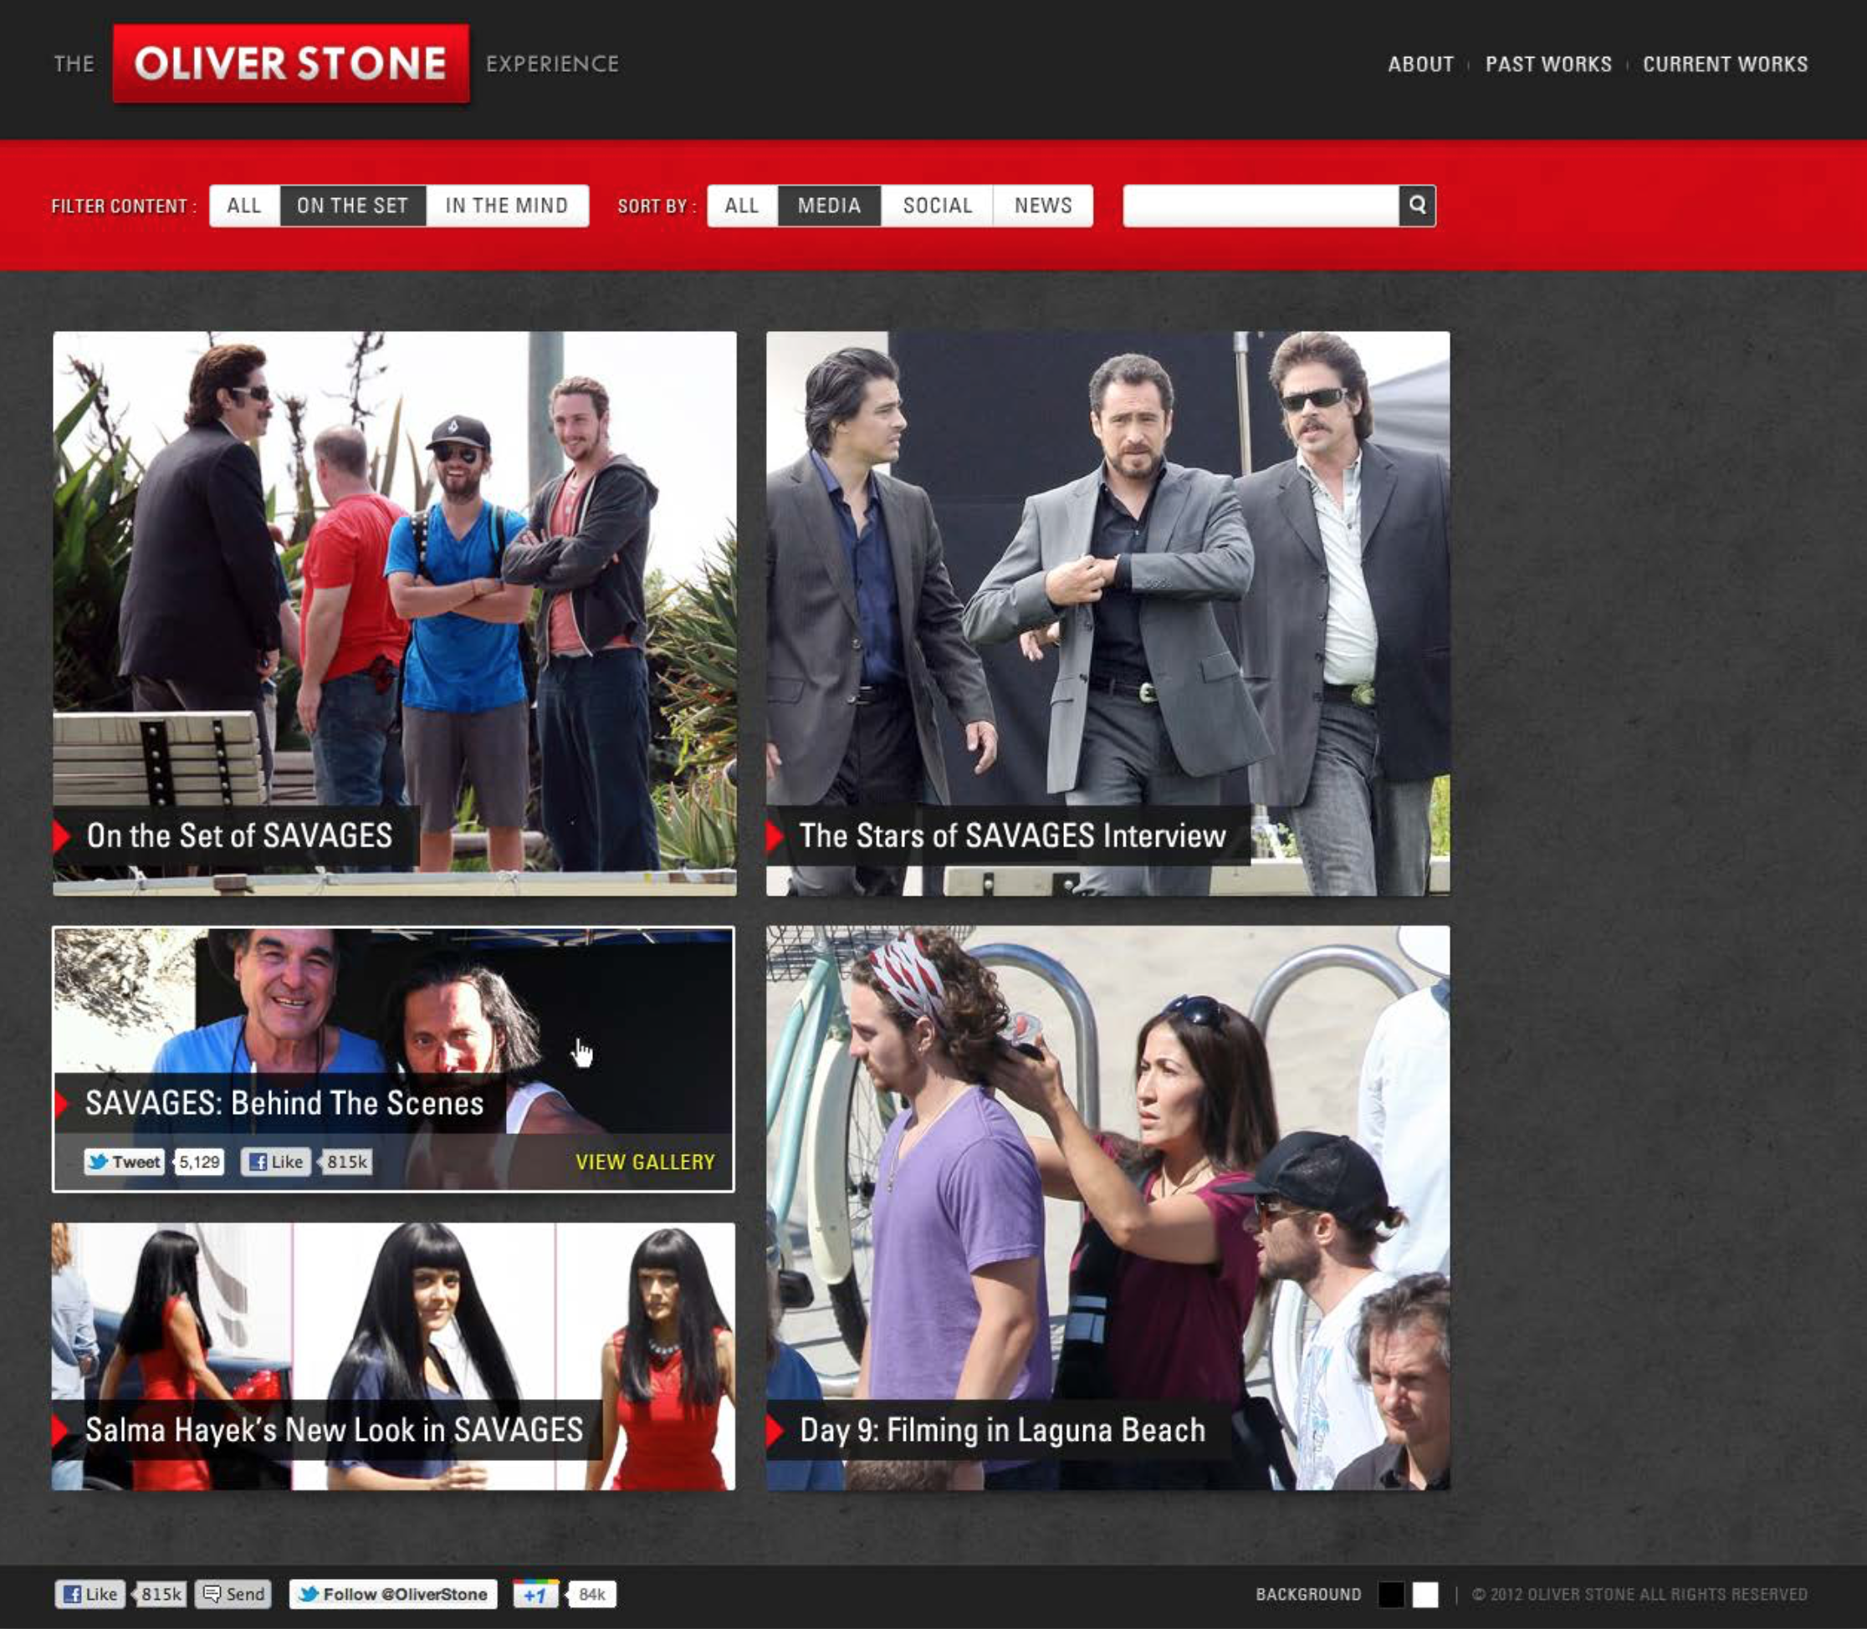Open Day 9: Filming in Laguna Beach
This screenshot has width=1867, height=1629.
(x=1002, y=1430)
